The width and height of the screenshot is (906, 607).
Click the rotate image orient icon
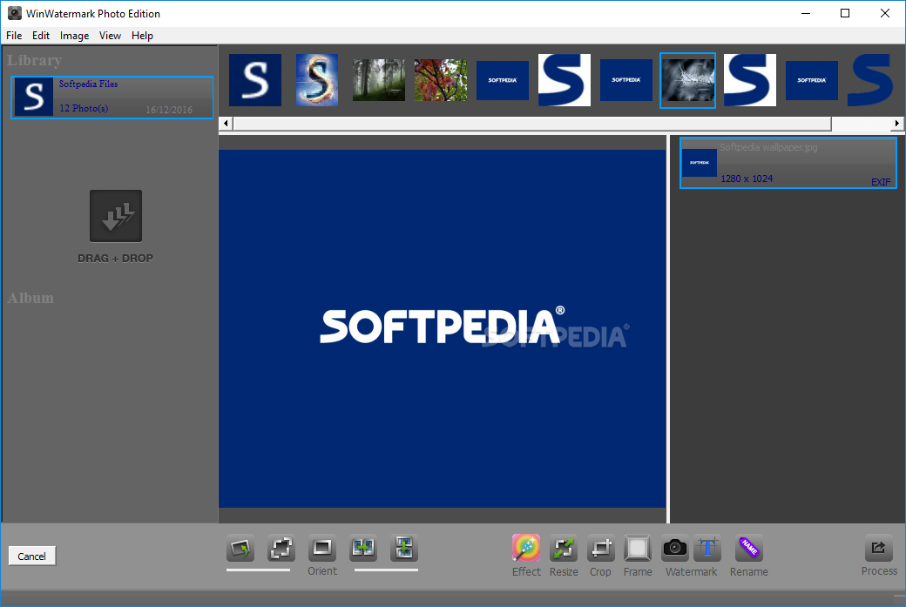[240, 548]
